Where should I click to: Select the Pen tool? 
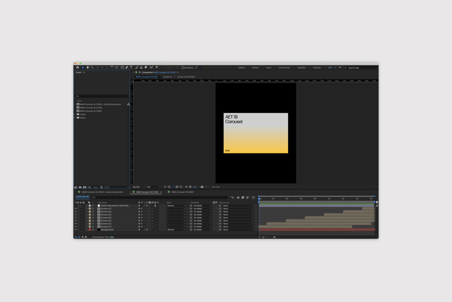click(126, 67)
